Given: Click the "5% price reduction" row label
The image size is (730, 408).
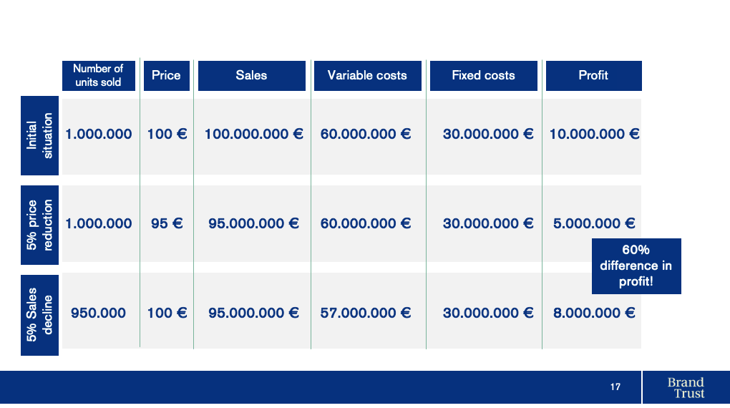Looking at the screenshot, I should click(40, 224).
